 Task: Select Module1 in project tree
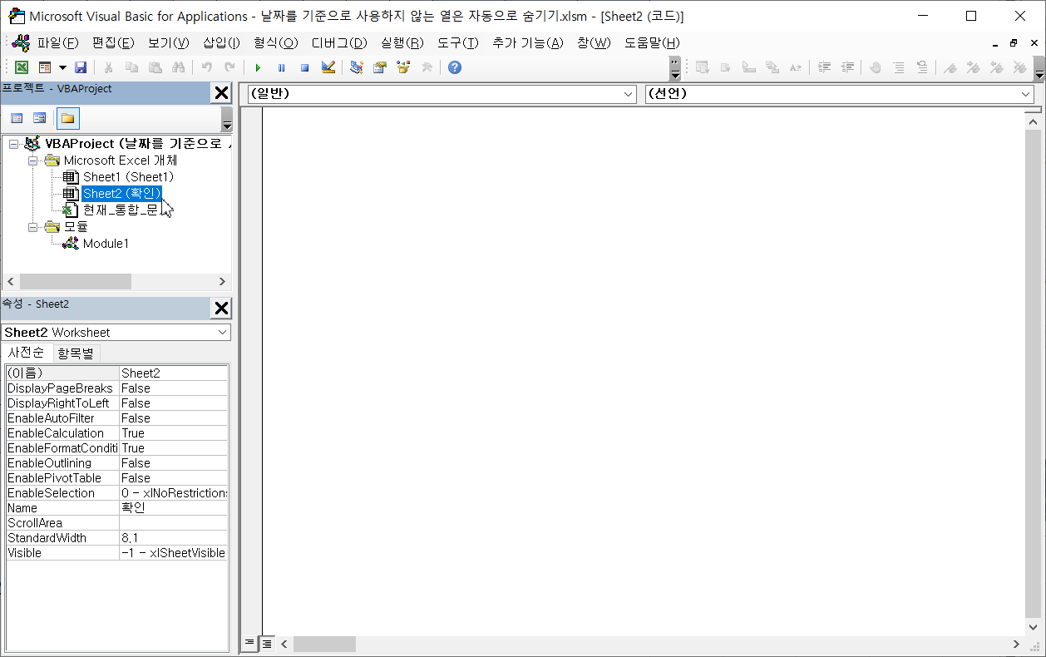[x=106, y=244]
